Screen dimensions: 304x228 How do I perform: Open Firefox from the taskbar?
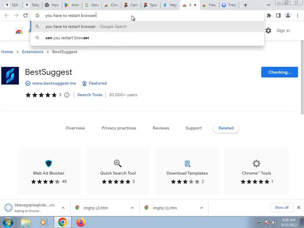tap(81, 222)
